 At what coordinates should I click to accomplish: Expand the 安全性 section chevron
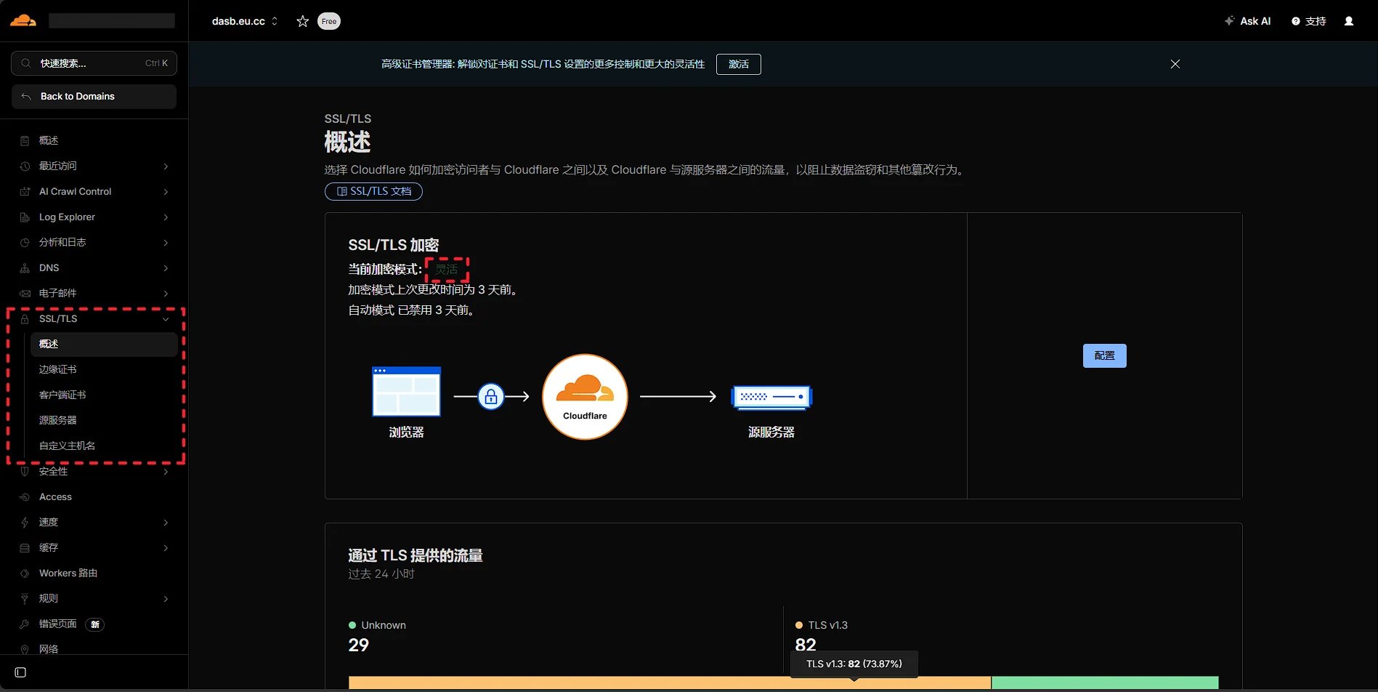coord(166,472)
